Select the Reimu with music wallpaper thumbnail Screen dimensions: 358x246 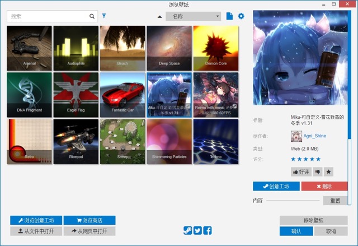(x=216, y=95)
